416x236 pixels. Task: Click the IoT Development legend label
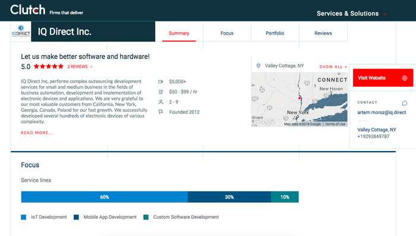point(49,217)
